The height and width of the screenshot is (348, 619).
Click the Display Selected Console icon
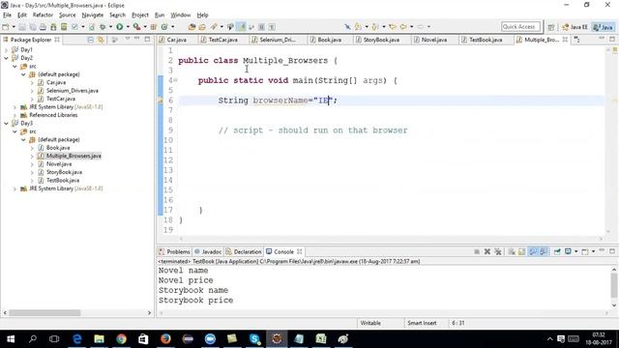tap(568, 251)
